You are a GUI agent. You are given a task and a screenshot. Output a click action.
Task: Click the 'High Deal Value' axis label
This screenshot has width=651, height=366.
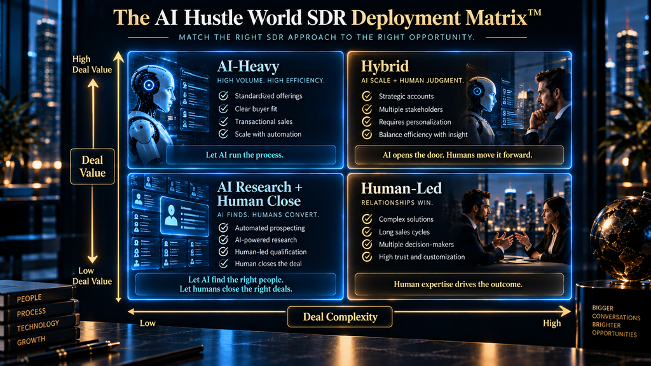pyautogui.click(x=92, y=64)
